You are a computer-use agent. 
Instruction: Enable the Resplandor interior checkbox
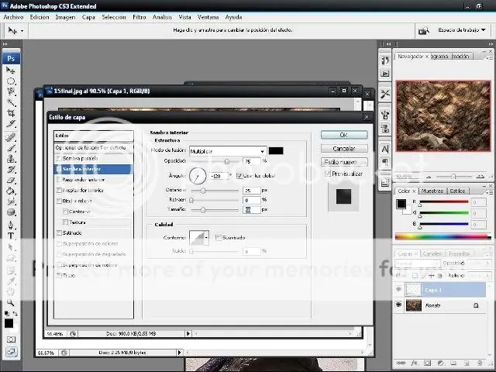coord(59,191)
